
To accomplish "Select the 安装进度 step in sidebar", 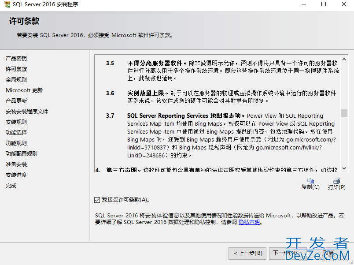I will click(x=16, y=175).
